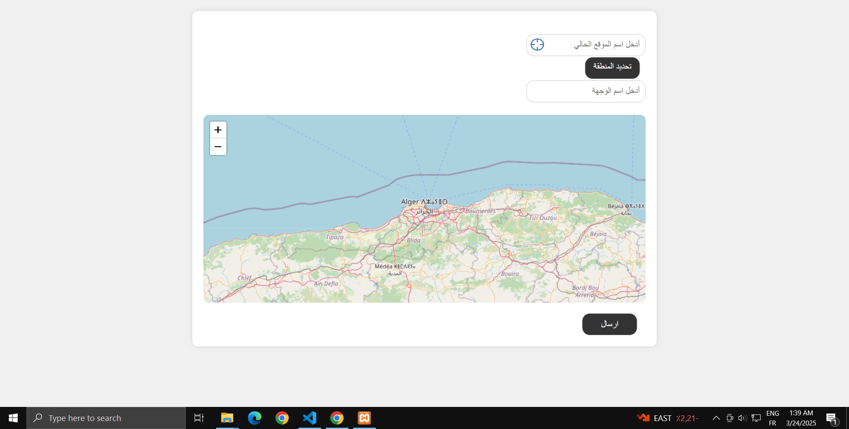Open File Explorer from taskbar
The image size is (849, 429).
pyautogui.click(x=227, y=418)
